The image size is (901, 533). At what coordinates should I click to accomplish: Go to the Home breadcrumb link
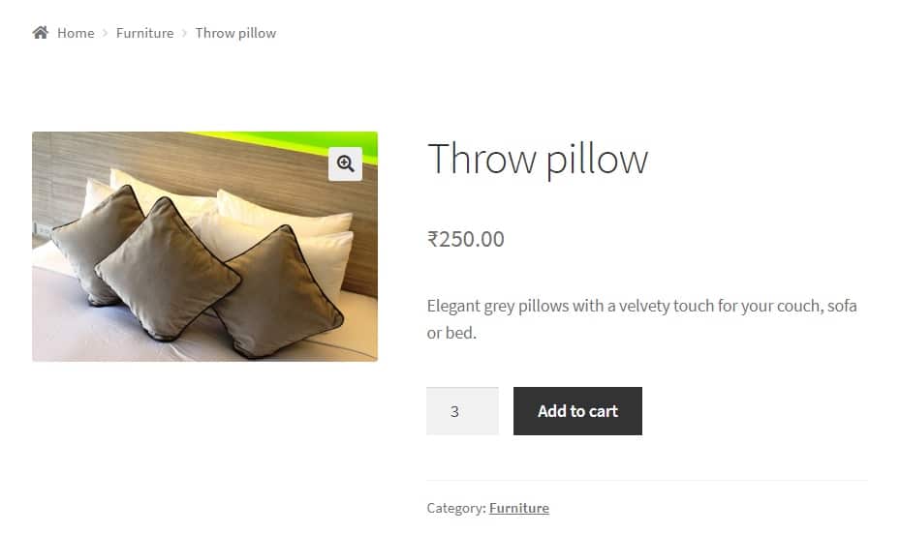tap(76, 33)
